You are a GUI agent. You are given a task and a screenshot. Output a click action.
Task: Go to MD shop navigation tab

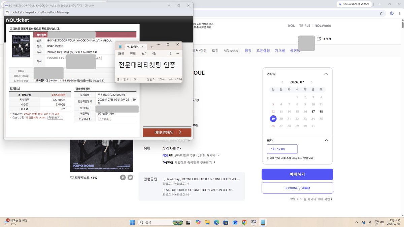click(231, 51)
